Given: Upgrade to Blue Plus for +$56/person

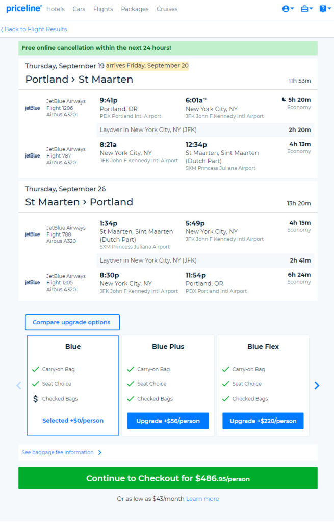Looking at the screenshot, I should pos(168,421).
